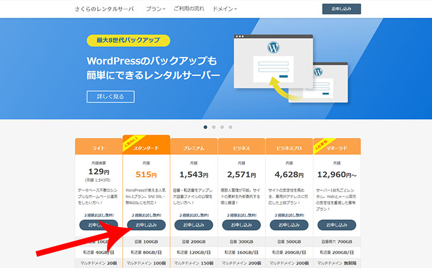Screen dimensions: 432x268
Task: Click the 4,628円 price text
Action: pyautogui.click(x=289, y=174)
